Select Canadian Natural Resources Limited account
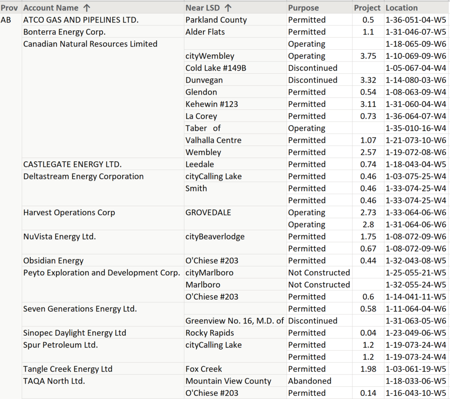Image resolution: width=450 pixels, height=399 pixels. pos(90,44)
